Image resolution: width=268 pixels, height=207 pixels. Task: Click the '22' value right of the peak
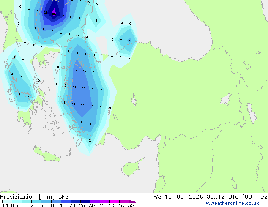pyautogui.click(x=63, y=16)
